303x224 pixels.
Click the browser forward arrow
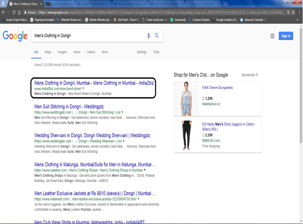click(9, 12)
